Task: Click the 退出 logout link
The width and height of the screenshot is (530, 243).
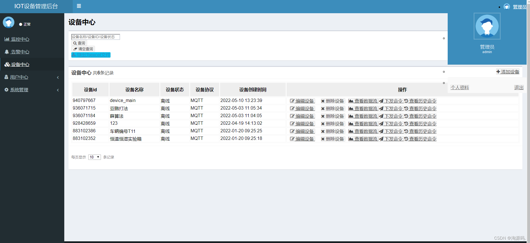Action: coord(519,87)
